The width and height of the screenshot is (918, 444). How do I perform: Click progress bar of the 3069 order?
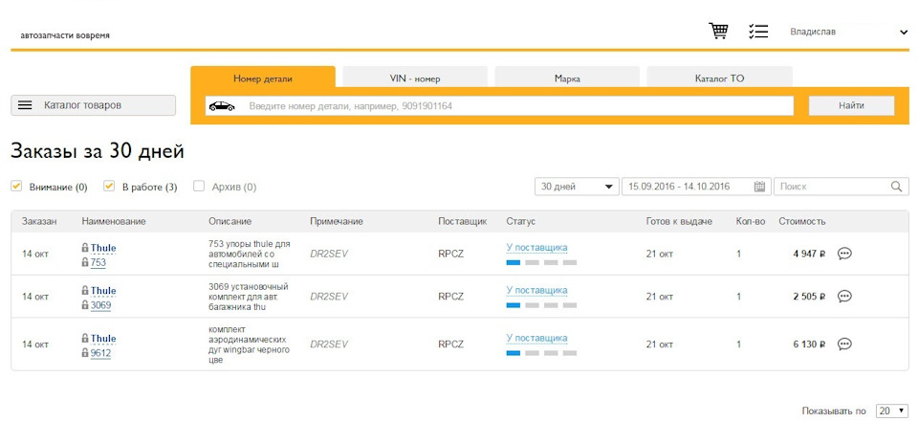point(541,305)
